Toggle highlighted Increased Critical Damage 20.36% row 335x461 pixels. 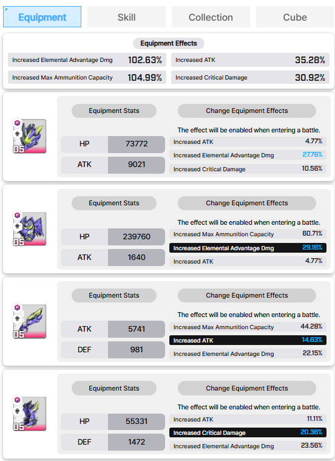pyautogui.click(x=248, y=432)
